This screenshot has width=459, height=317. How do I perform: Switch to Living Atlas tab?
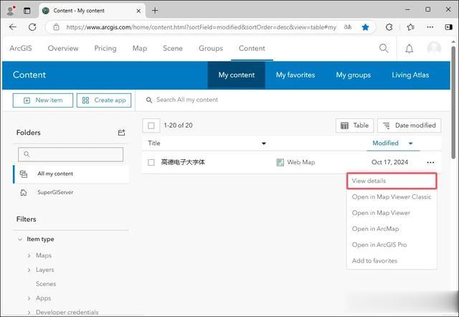click(x=410, y=75)
